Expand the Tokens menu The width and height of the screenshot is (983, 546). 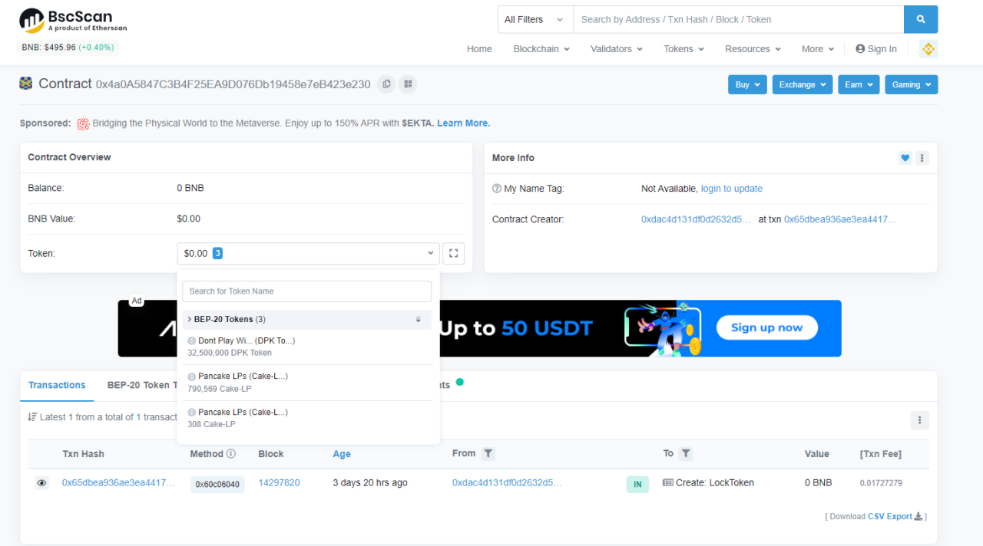pos(683,49)
